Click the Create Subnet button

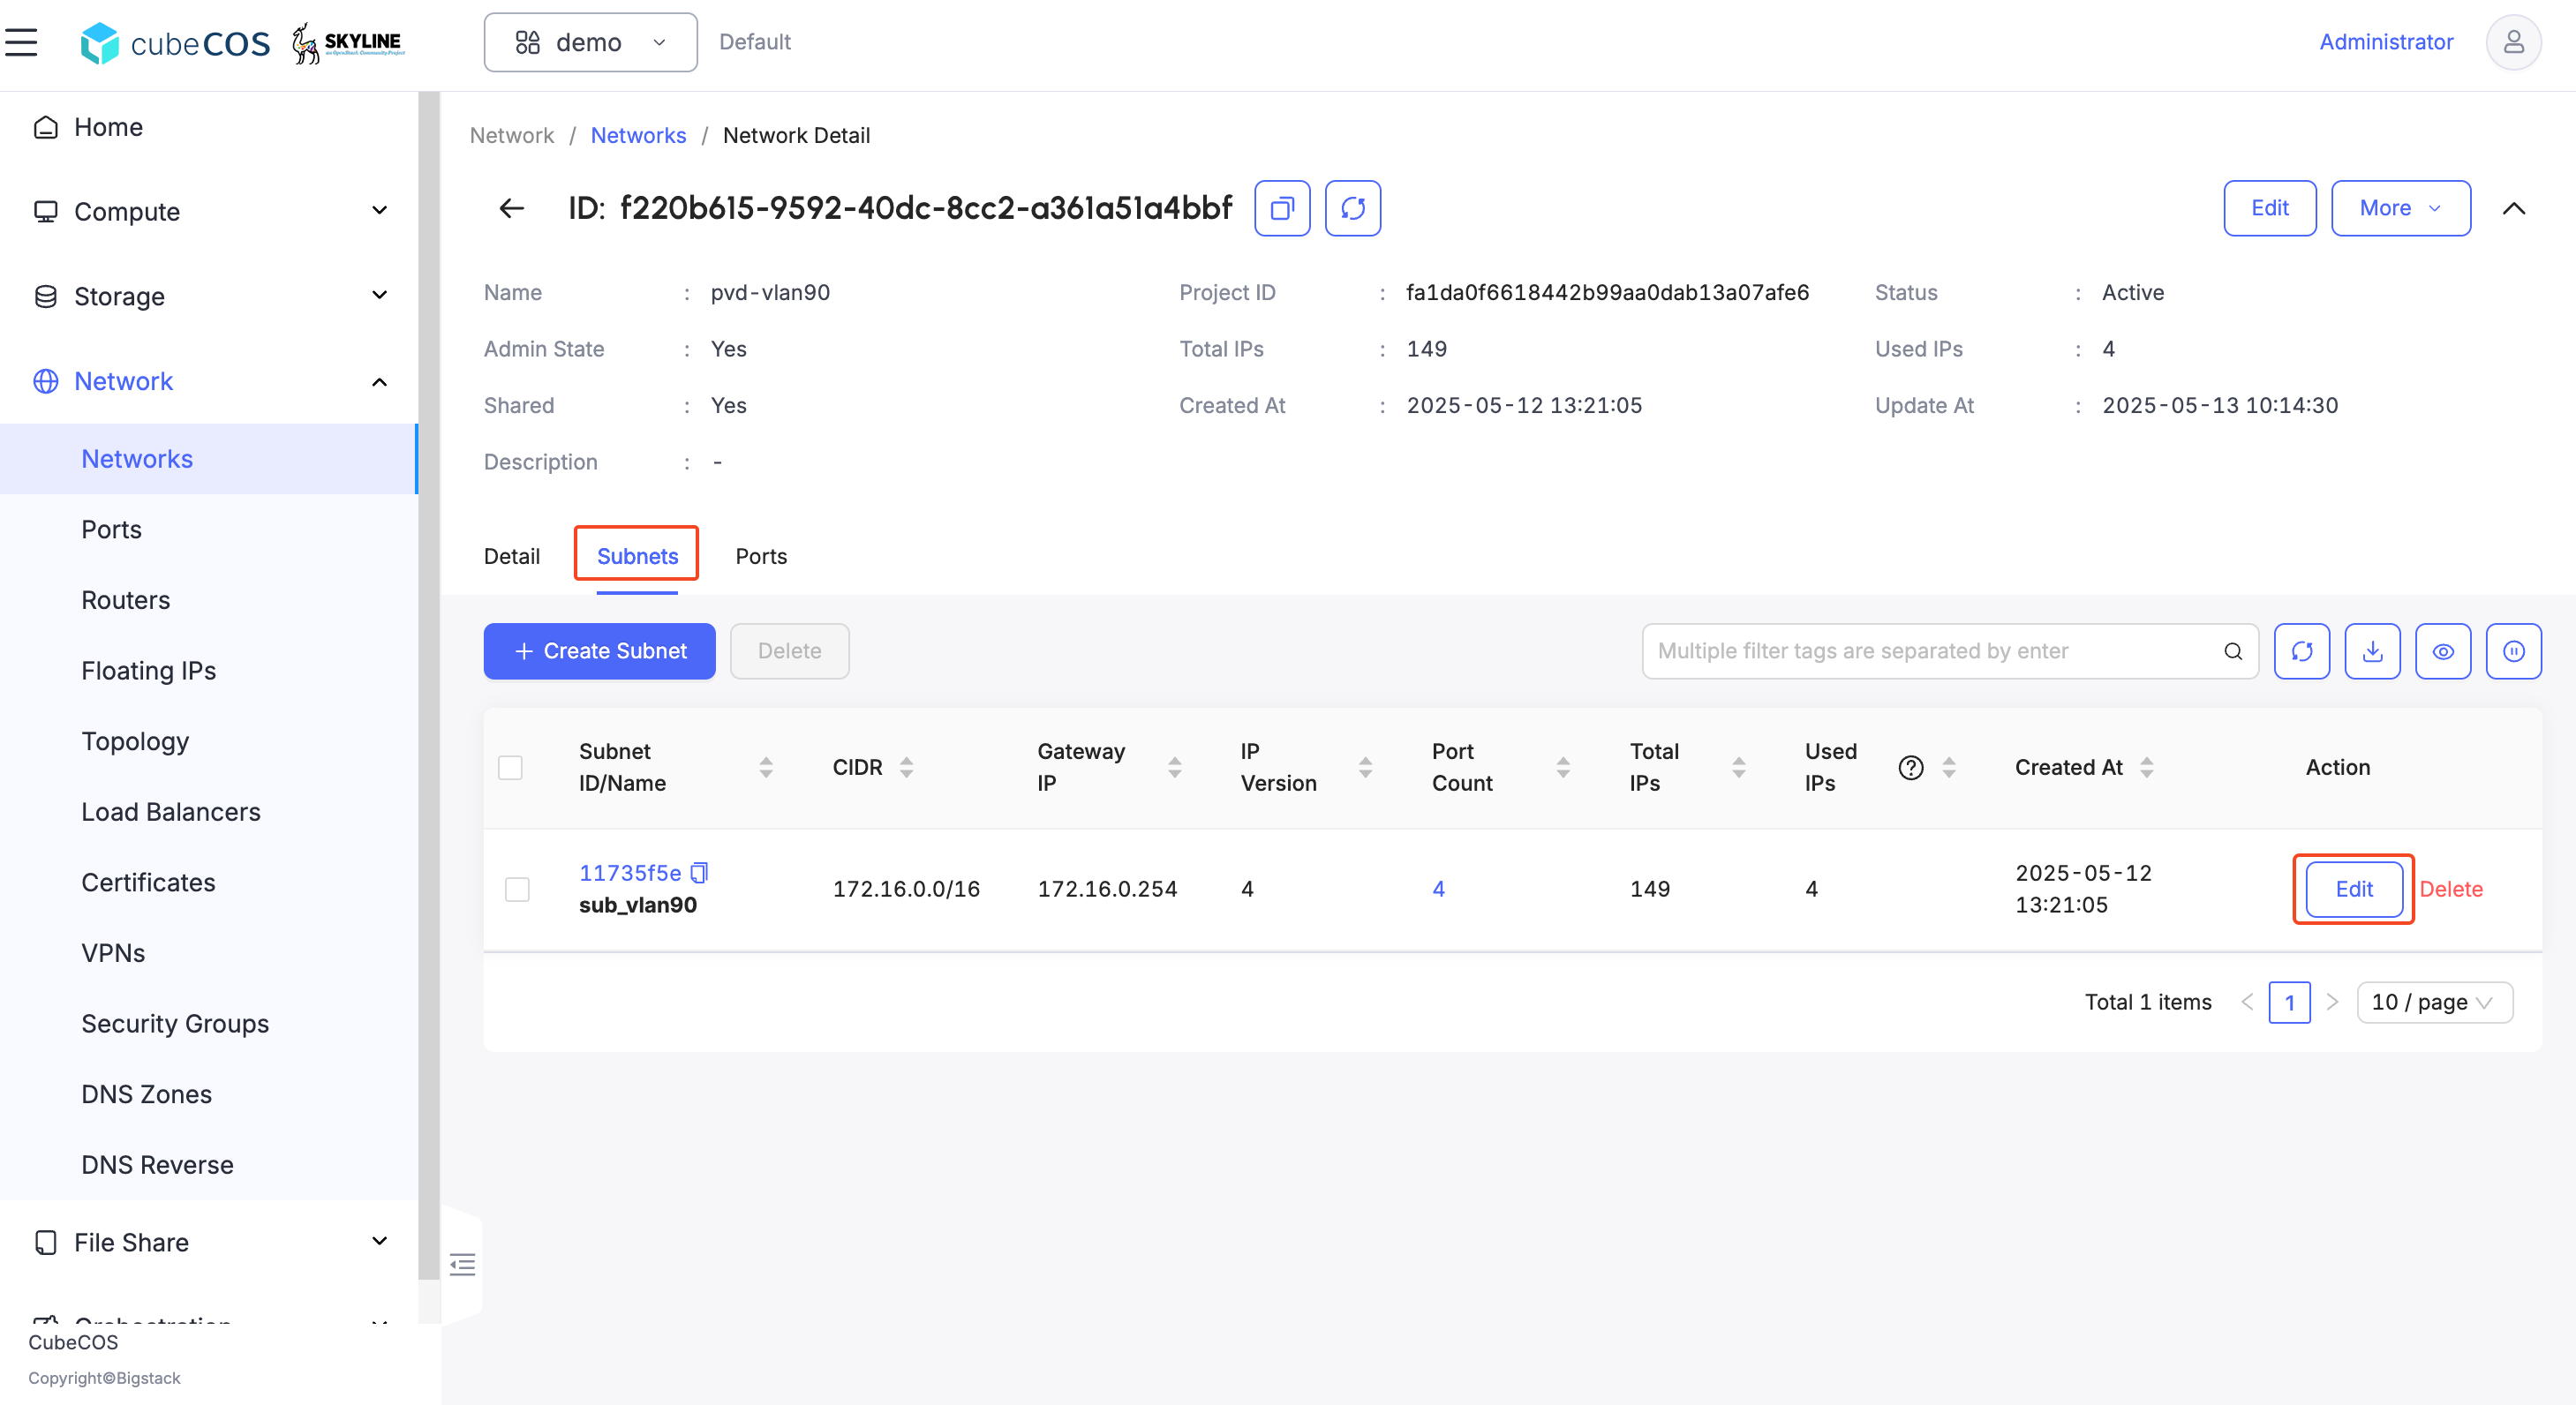599,651
